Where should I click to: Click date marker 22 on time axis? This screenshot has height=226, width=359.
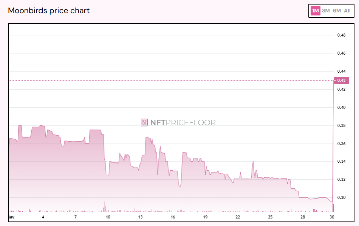[x=238, y=217]
